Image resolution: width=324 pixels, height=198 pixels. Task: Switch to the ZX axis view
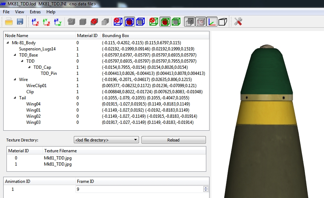35,22
